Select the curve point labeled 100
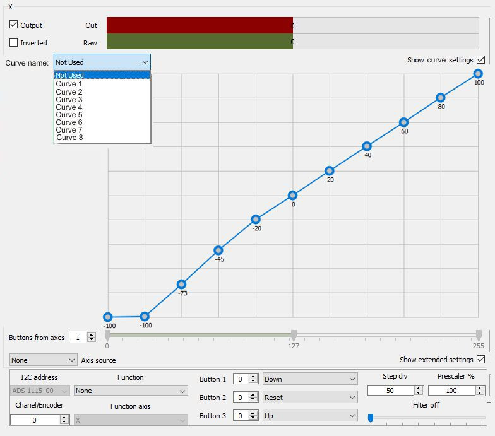The image size is (495, 436). [478, 74]
